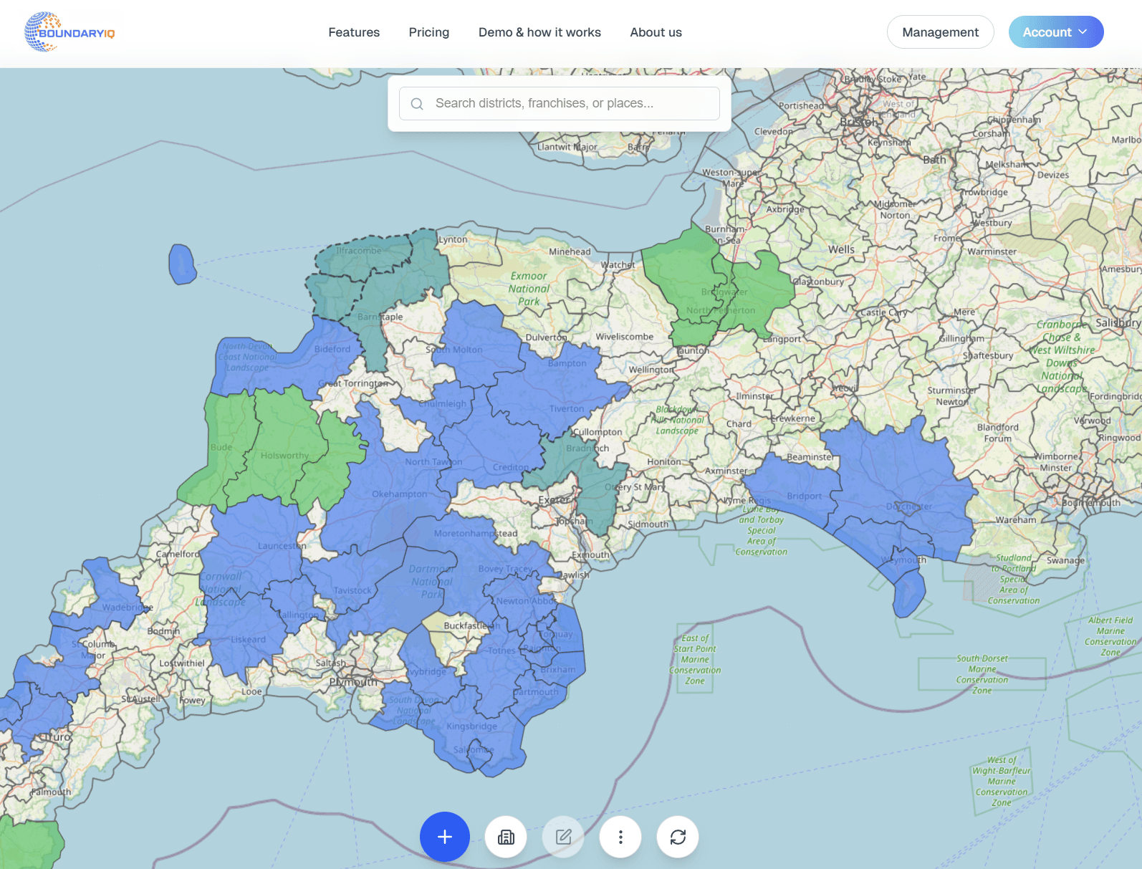Click the Tavistock map label
This screenshot has height=869, width=1142.
point(352,591)
